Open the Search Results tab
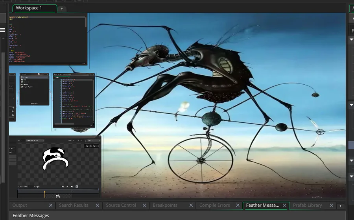 pos(74,205)
